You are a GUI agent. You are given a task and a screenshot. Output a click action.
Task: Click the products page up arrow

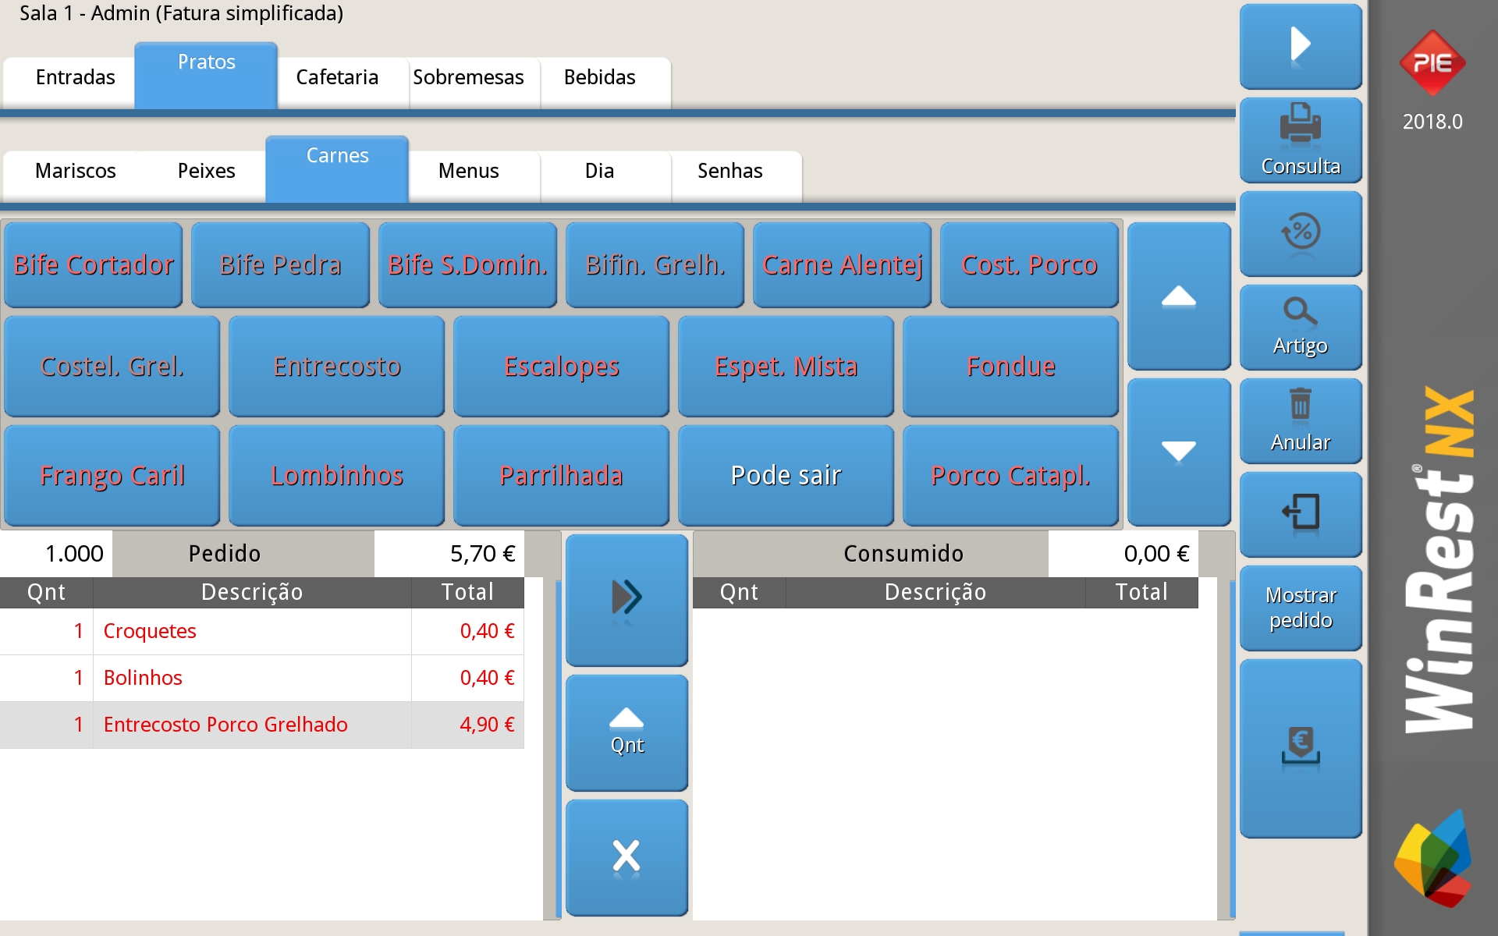[1179, 296]
